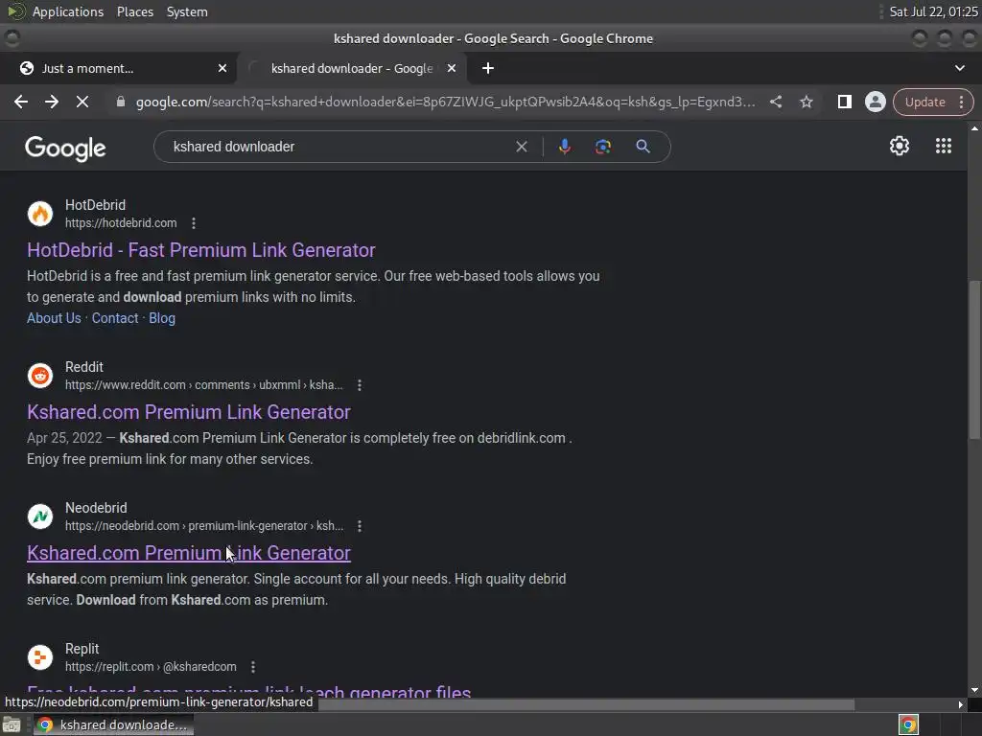Click Replit site name text
This screenshot has width=982, height=736.
(82, 649)
